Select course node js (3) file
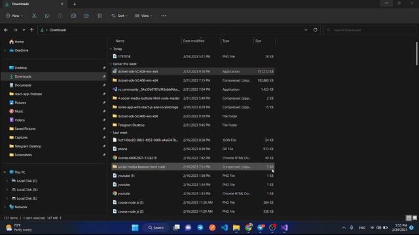 coord(193,202)
